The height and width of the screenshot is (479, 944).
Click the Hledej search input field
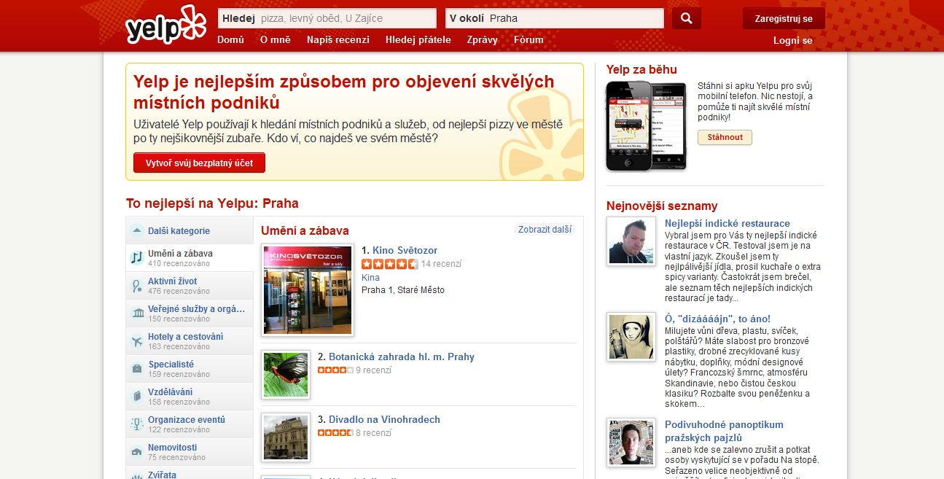[x=327, y=18]
